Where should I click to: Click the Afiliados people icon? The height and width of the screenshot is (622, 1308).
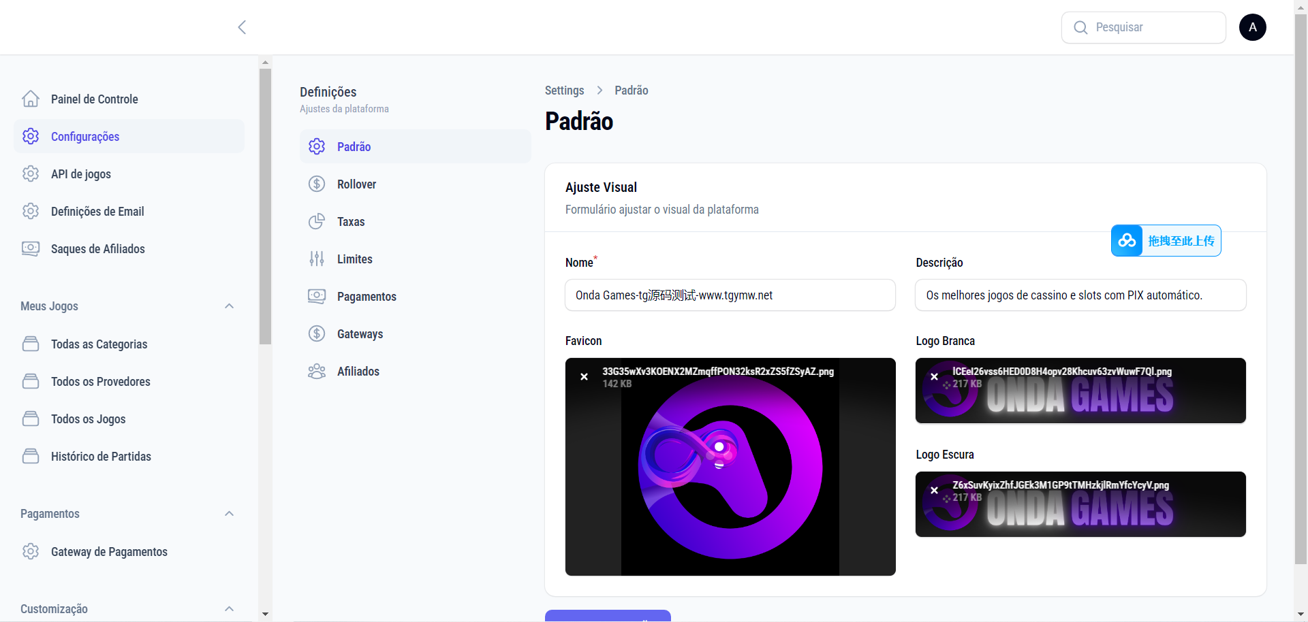[x=317, y=372]
